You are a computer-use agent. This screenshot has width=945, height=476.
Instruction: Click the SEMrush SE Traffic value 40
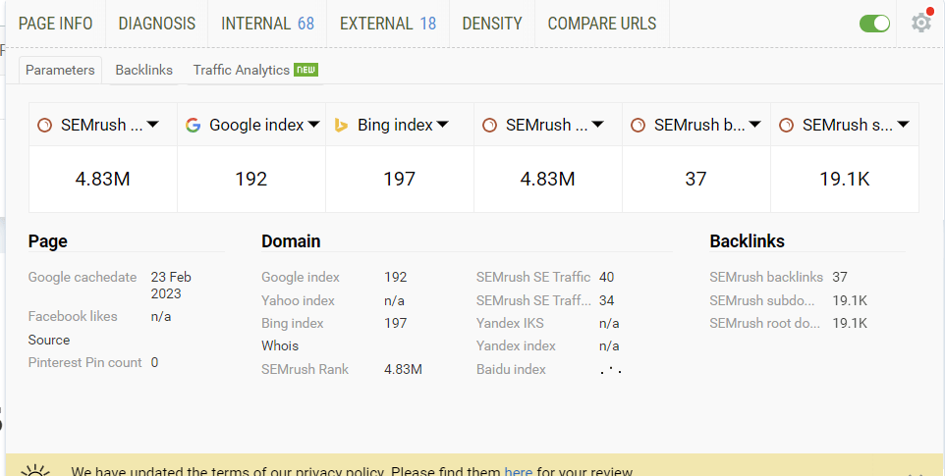click(x=606, y=278)
